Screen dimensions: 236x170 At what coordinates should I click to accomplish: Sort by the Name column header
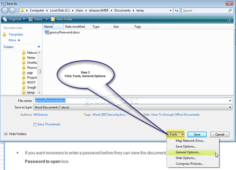(53, 26)
